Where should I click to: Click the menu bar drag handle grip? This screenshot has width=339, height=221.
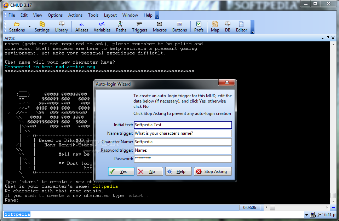tap(5, 15)
